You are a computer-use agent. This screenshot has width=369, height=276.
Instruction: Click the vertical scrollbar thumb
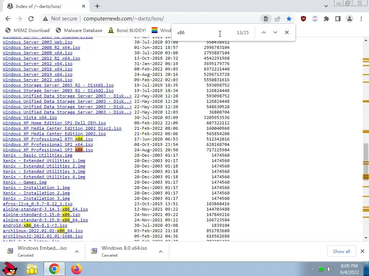click(366, 161)
